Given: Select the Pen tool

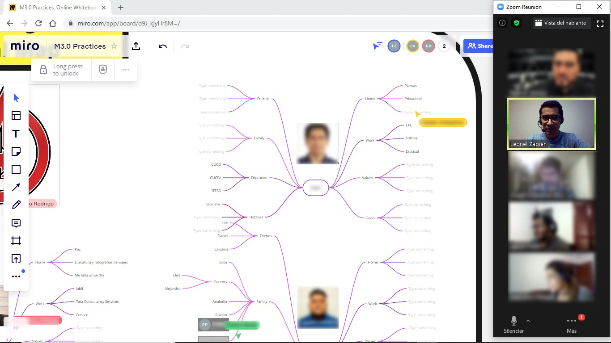Looking at the screenshot, I should pos(16,205).
